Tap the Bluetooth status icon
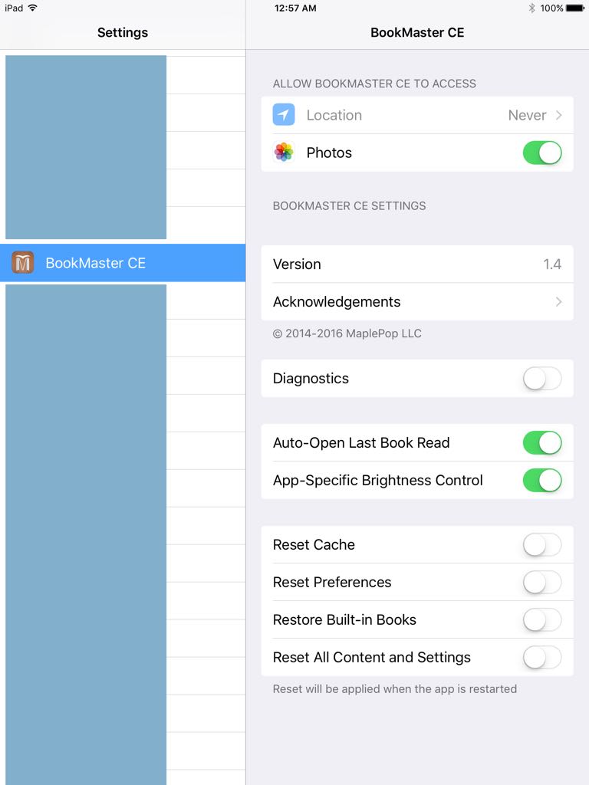The image size is (589, 785). tap(531, 8)
